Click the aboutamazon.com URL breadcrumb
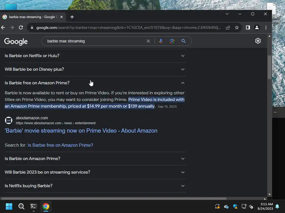Image resolution: width=285 pixels, height=213 pixels. 56,123
